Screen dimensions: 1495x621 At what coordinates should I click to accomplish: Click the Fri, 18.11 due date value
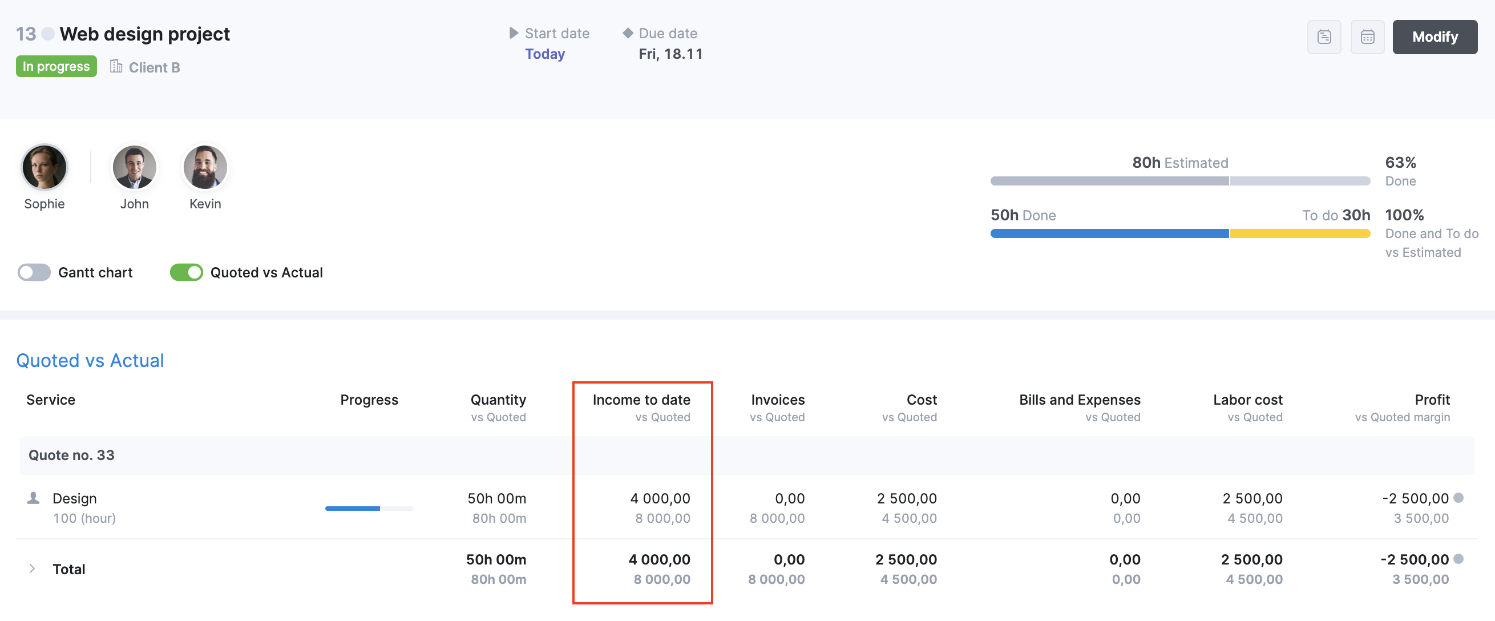point(670,54)
